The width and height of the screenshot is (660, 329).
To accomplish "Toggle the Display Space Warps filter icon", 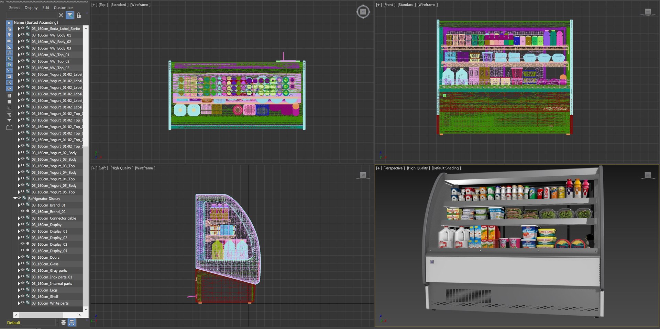I will point(9,53).
